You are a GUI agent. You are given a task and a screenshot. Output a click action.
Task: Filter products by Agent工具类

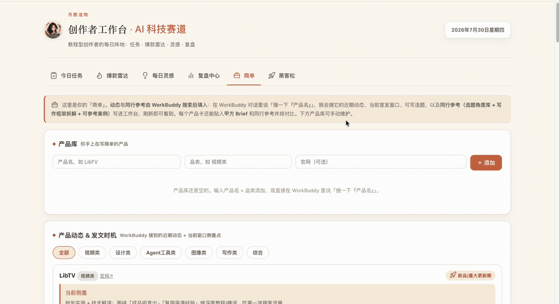[161, 253]
